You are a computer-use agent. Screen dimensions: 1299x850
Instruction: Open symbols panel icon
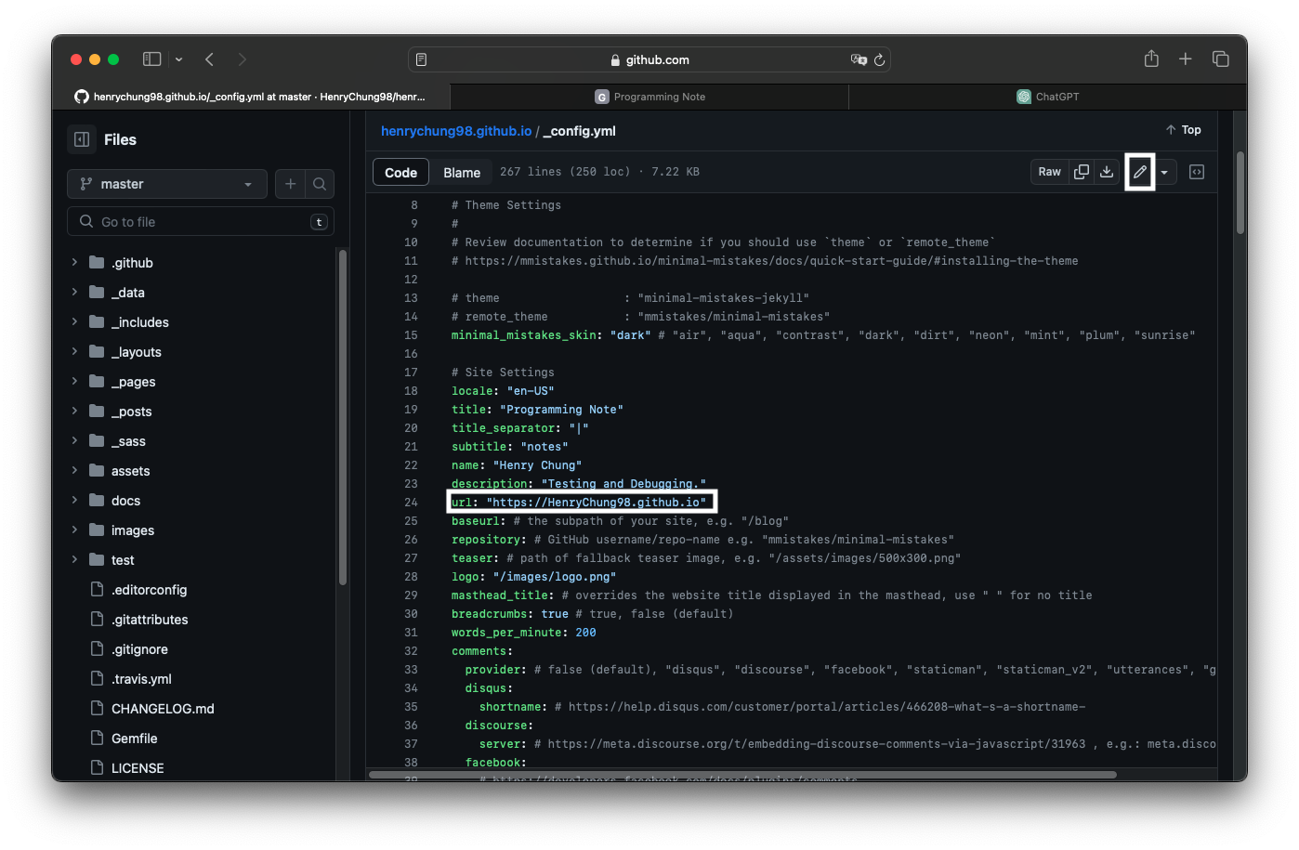(x=1197, y=172)
